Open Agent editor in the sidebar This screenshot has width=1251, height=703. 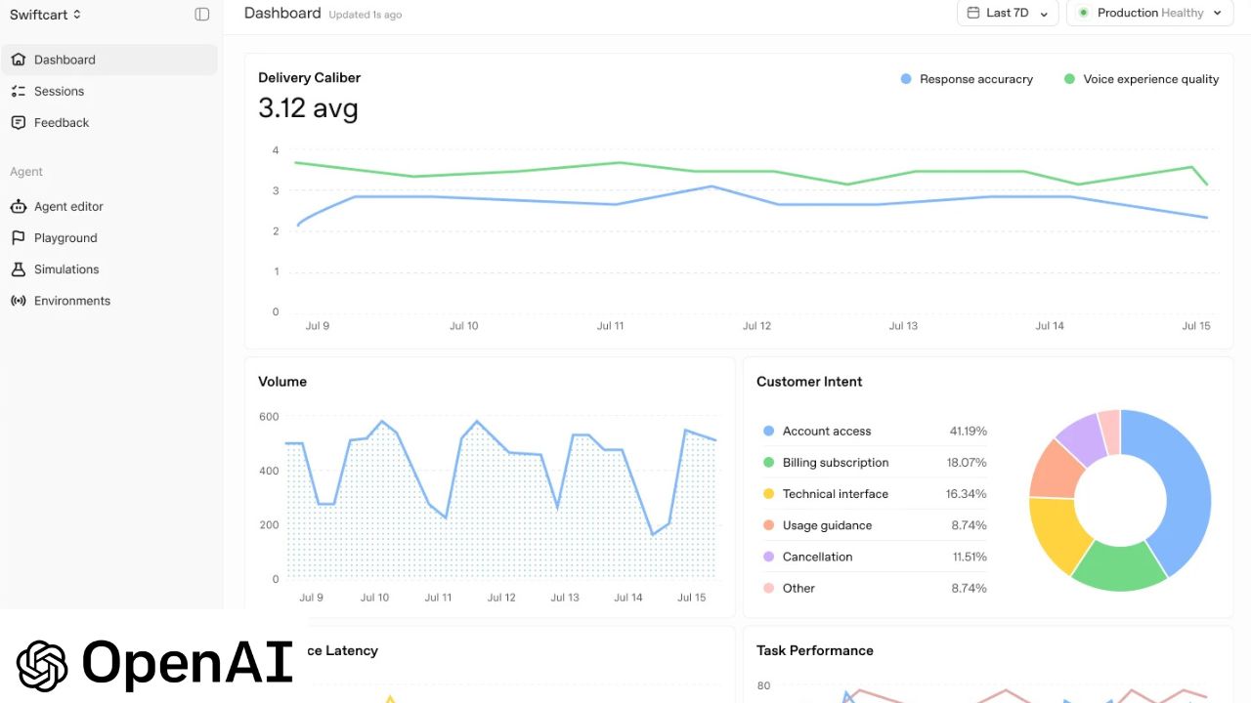click(x=109, y=206)
